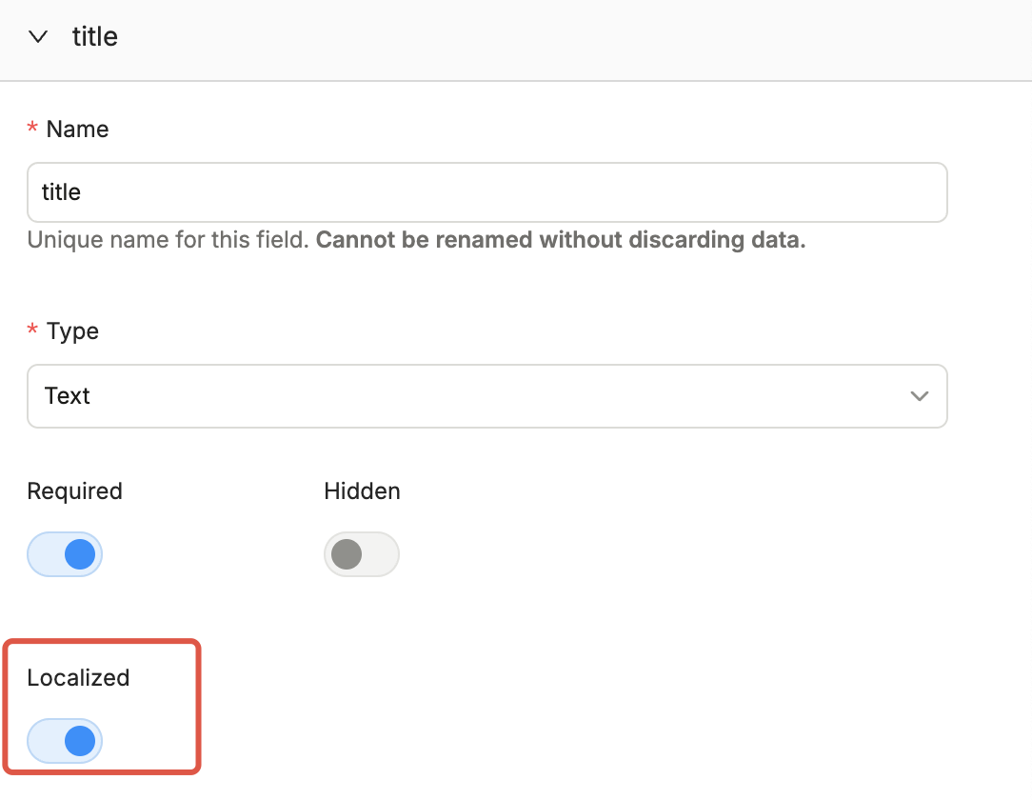Image resolution: width=1032 pixels, height=800 pixels.
Task: Click the red asterisk beside Name
Action: [32, 130]
